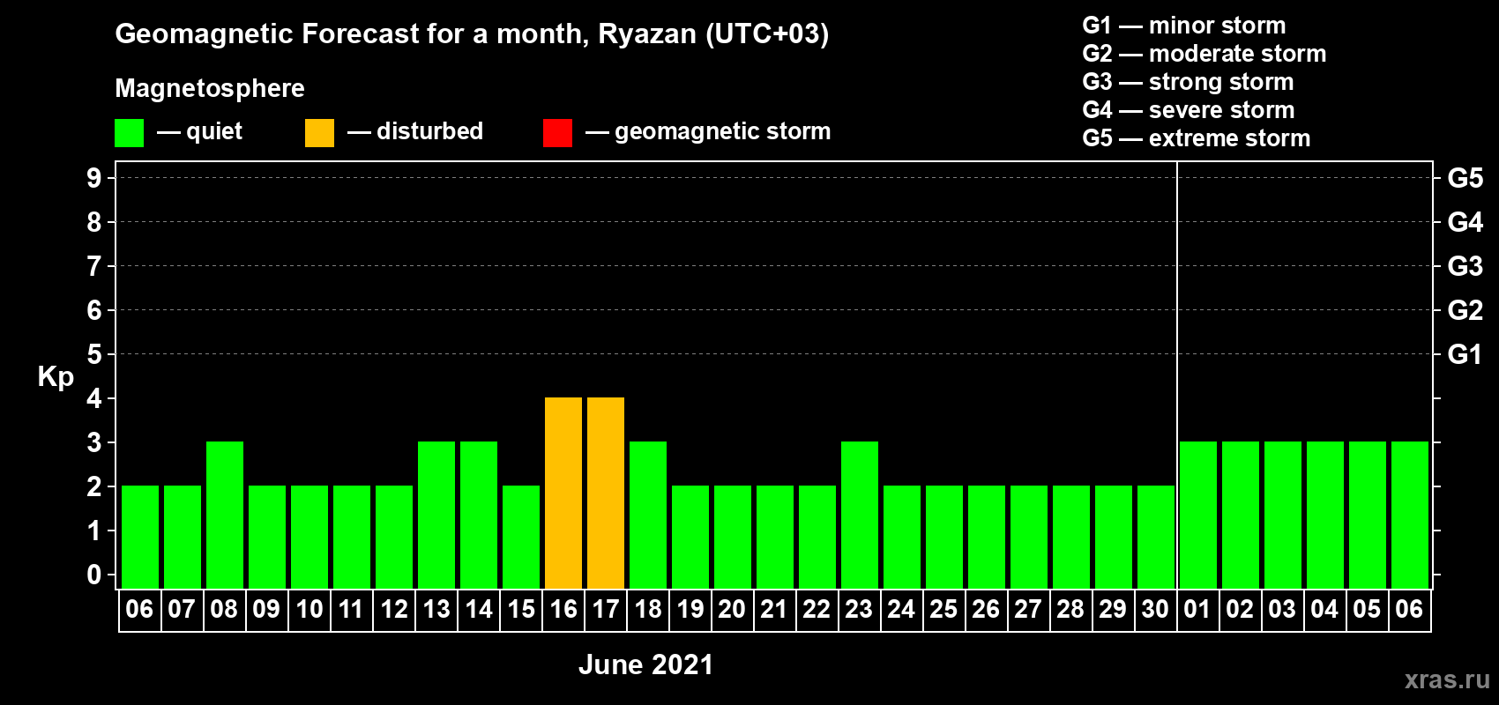Image resolution: width=1499 pixels, height=705 pixels.
Task: Click the green bar above date 26
Action: tap(987, 537)
